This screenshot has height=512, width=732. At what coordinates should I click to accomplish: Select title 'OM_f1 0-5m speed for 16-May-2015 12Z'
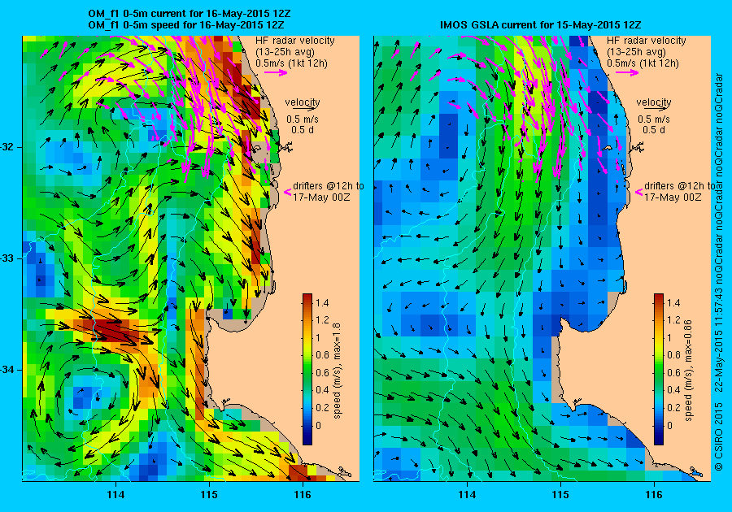pyautogui.click(x=185, y=25)
